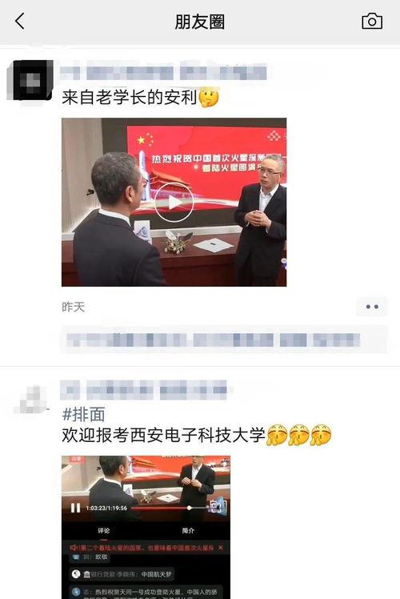This screenshot has height=599, width=400.
Task: Open the two-dot like/comment menu
Action: click(x=372, y=307)
